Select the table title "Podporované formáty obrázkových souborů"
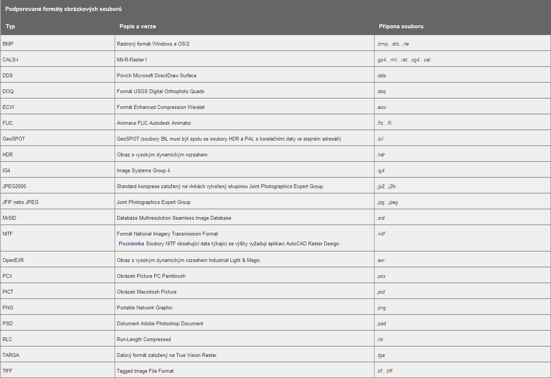 (63, 9)
